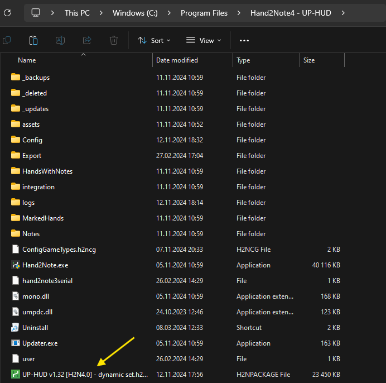Viewport: 386px width, 383px height.
Task: Select the _updates folder name
Action: pos(36,109)
